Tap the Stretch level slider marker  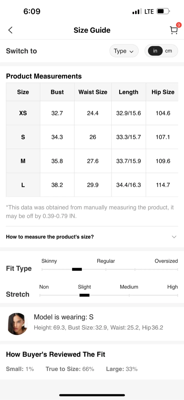tap(84, 295)
